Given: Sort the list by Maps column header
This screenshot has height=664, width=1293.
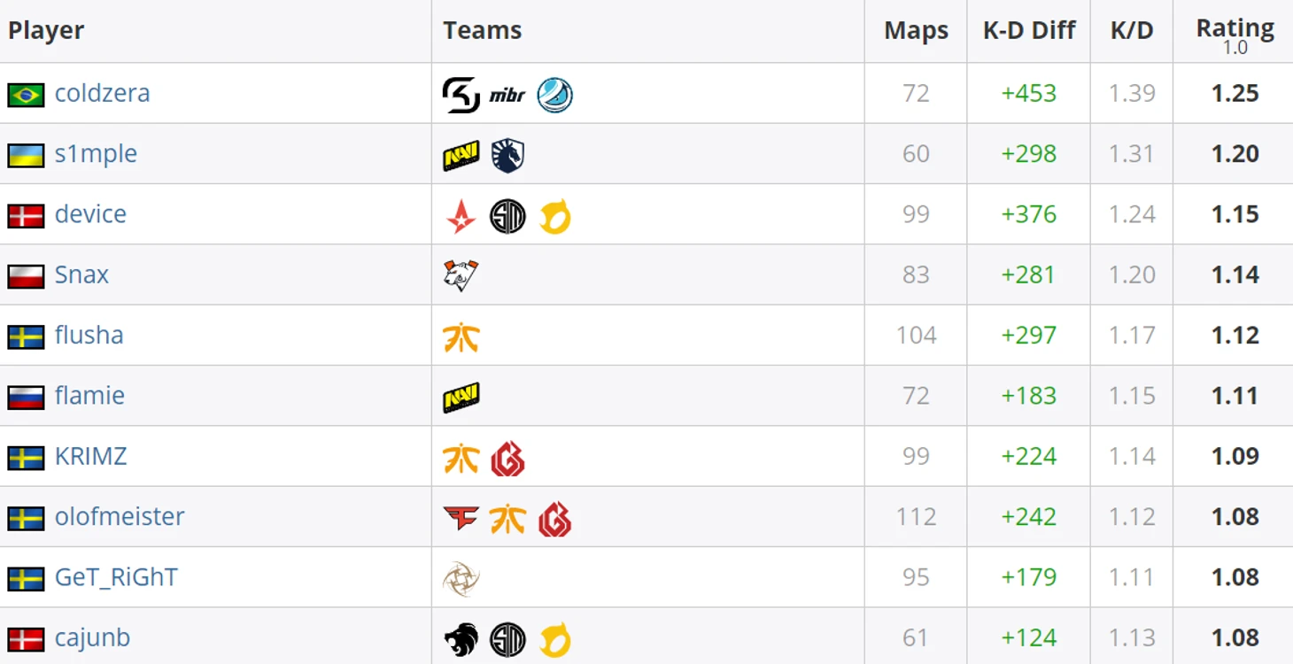Looking at the screenshot, I should pos(916,30).
